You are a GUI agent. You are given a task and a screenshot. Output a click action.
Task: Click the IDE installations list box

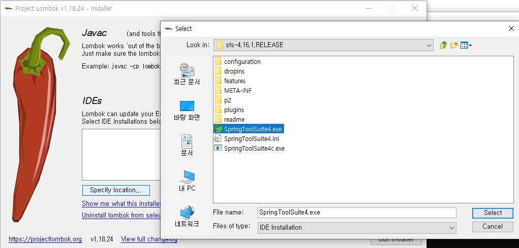coord(121,155)
